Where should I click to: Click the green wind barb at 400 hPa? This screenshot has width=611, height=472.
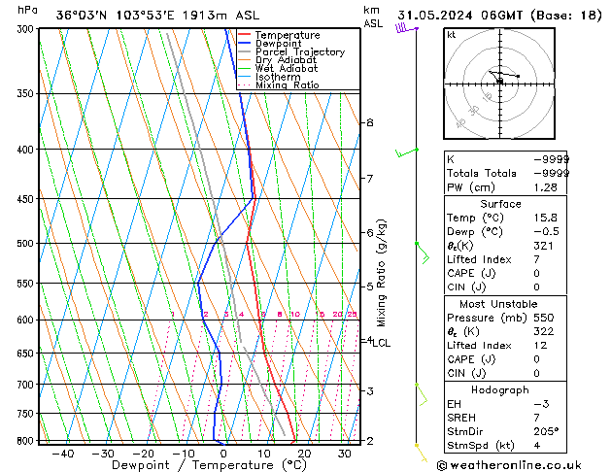click(407, 152)
